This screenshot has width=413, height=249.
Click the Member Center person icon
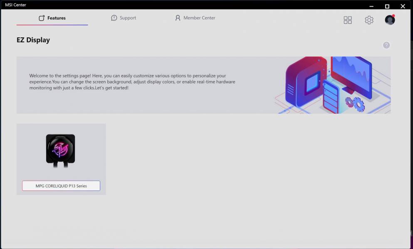click(x=178, y=18)
